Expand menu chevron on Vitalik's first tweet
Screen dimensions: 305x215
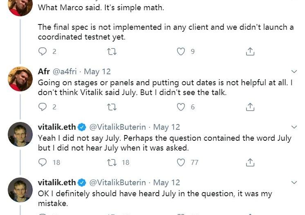tap(294, 127)
